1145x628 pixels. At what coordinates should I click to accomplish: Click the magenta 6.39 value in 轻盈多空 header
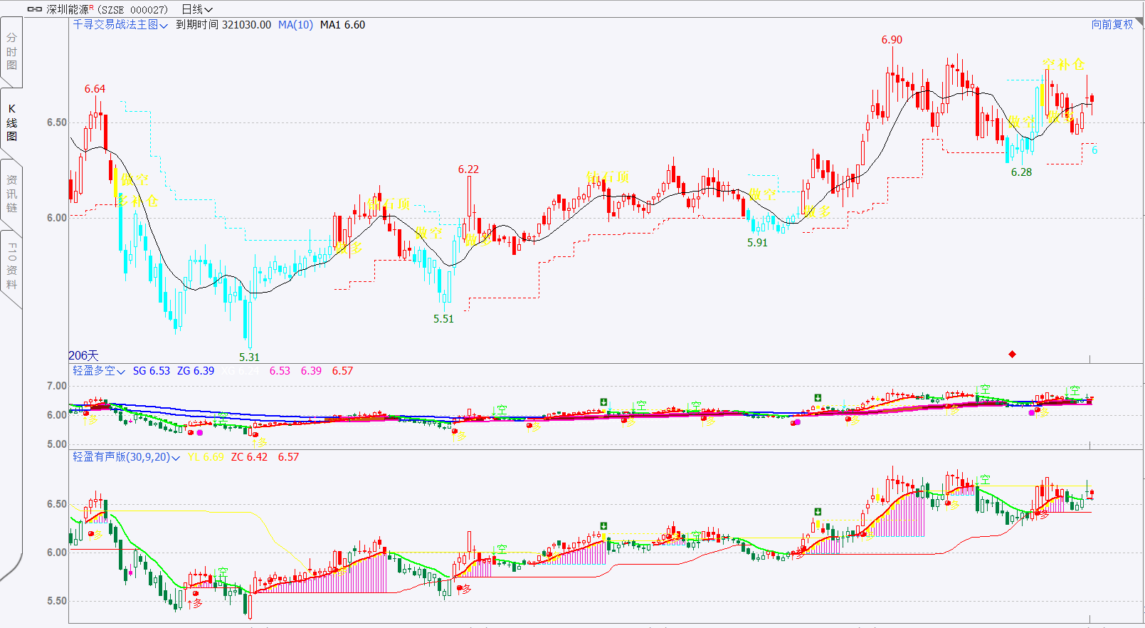311,370
